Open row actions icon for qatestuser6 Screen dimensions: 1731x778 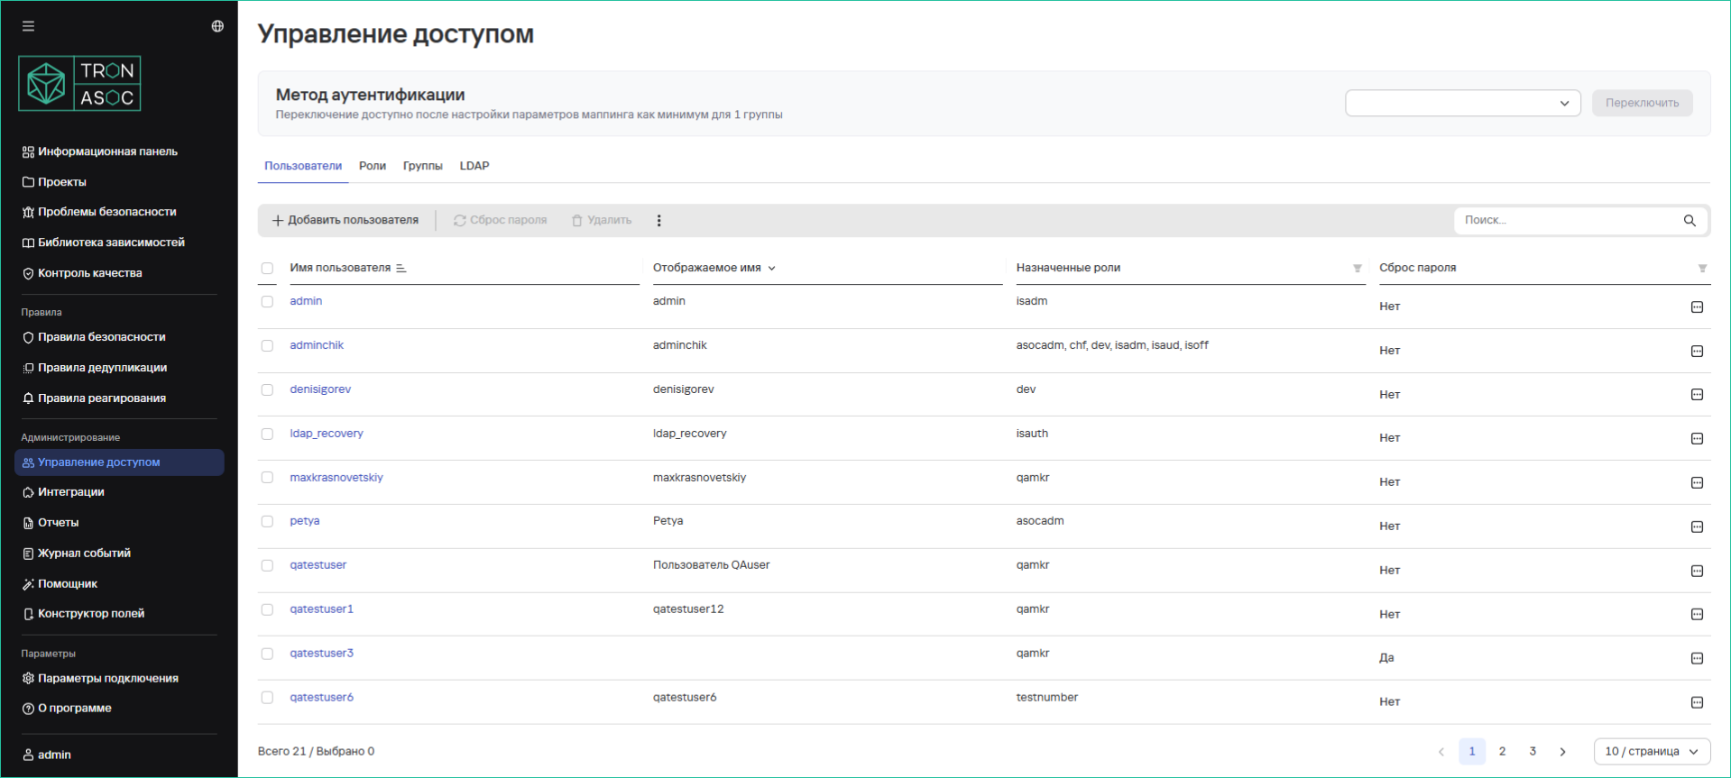click(x=1696, y=703)
